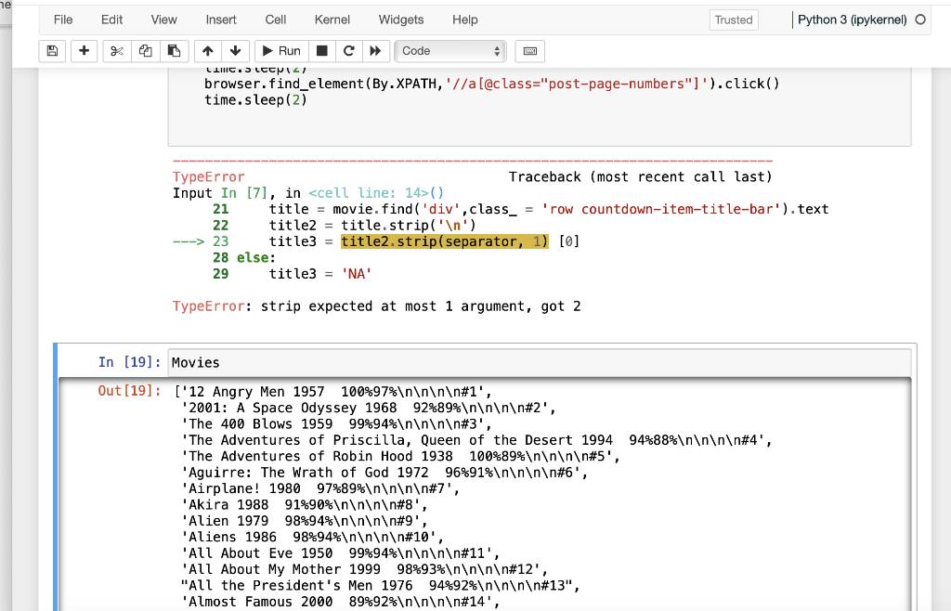The height and width of the screenshot is (611, 951).
Task: Click 'All About My Mother 1999' line
Action: click(365, 569)
